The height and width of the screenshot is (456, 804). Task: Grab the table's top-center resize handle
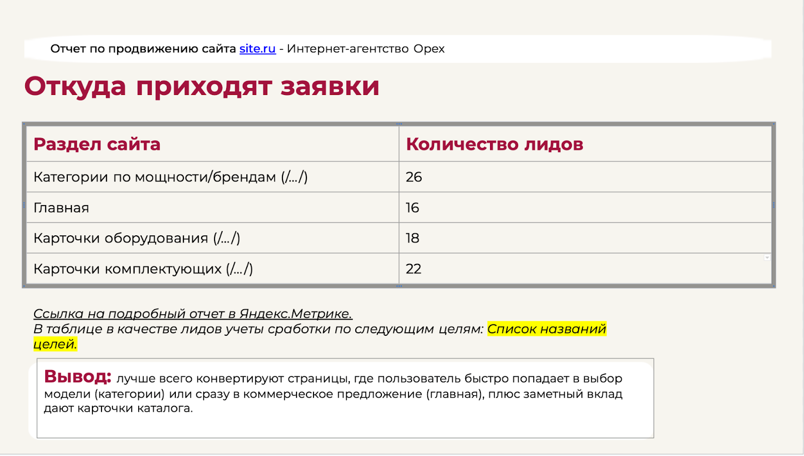[399, 124]
